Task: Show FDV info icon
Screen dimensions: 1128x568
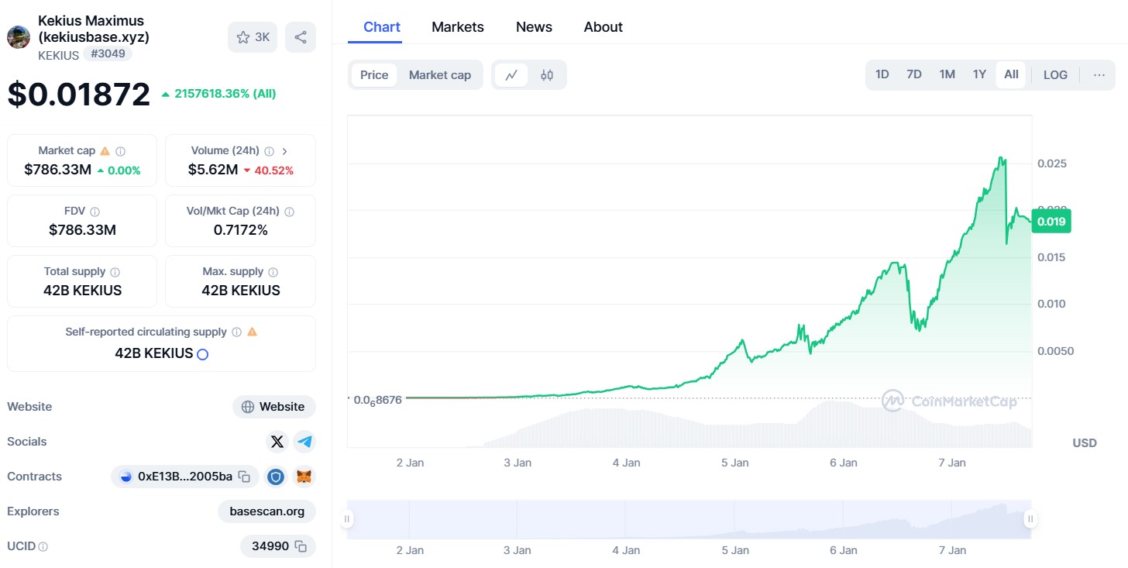Action: point(95,212)
